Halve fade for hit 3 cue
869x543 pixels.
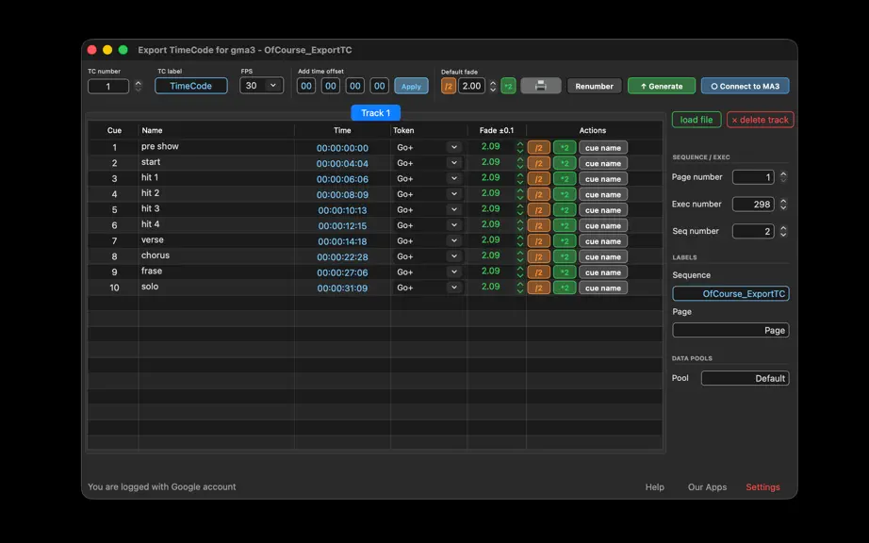539,210
